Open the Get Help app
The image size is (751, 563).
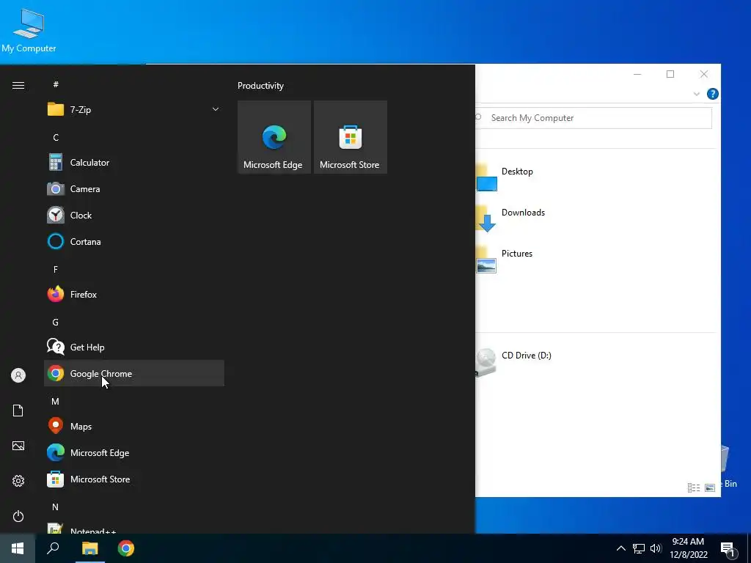(x=134, y=347)
